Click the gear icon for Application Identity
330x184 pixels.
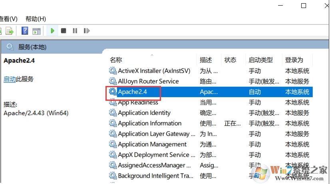113,113
